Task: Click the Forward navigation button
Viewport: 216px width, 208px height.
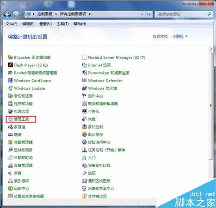Action: point(16,14)
